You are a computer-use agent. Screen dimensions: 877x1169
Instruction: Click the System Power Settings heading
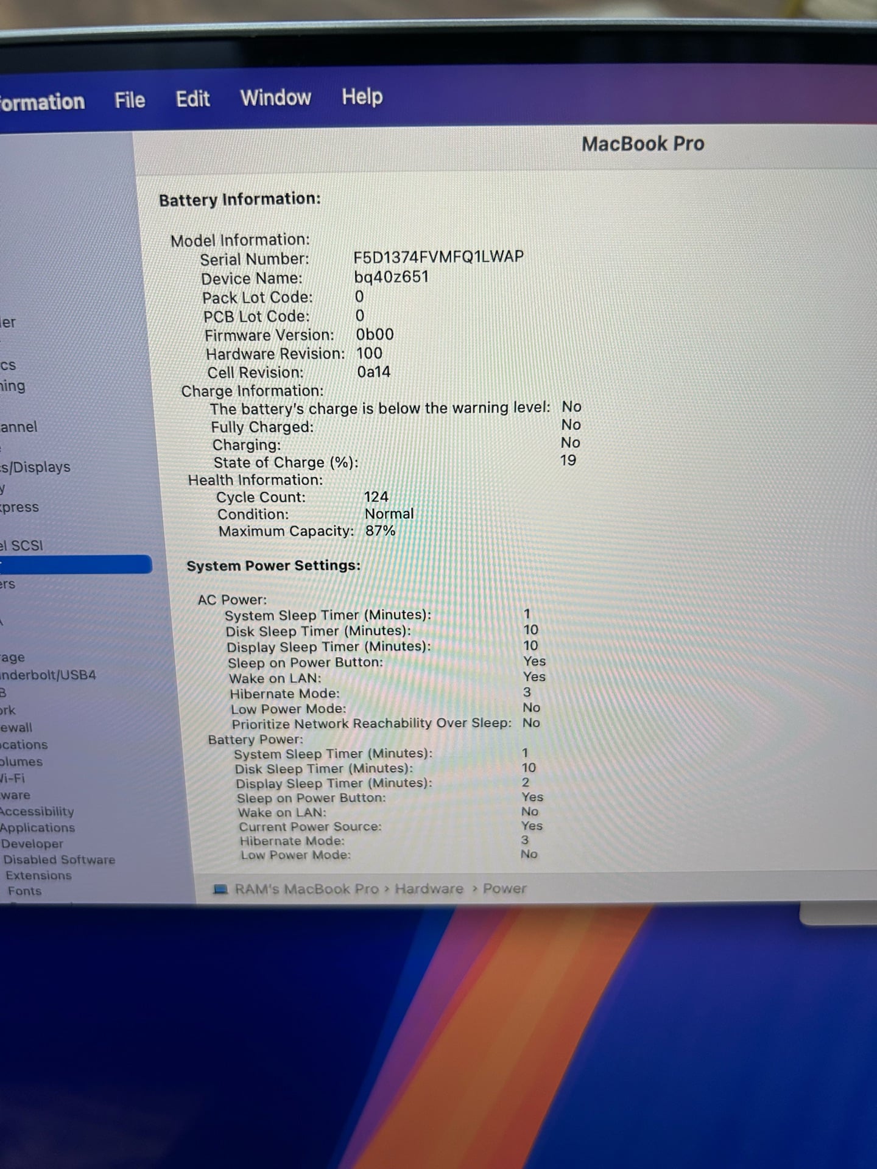tap(273, 566)
